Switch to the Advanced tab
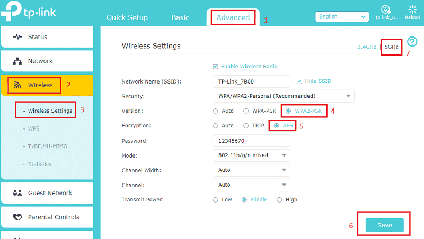The width and height of the screenshot is (424, 239). 233,17
